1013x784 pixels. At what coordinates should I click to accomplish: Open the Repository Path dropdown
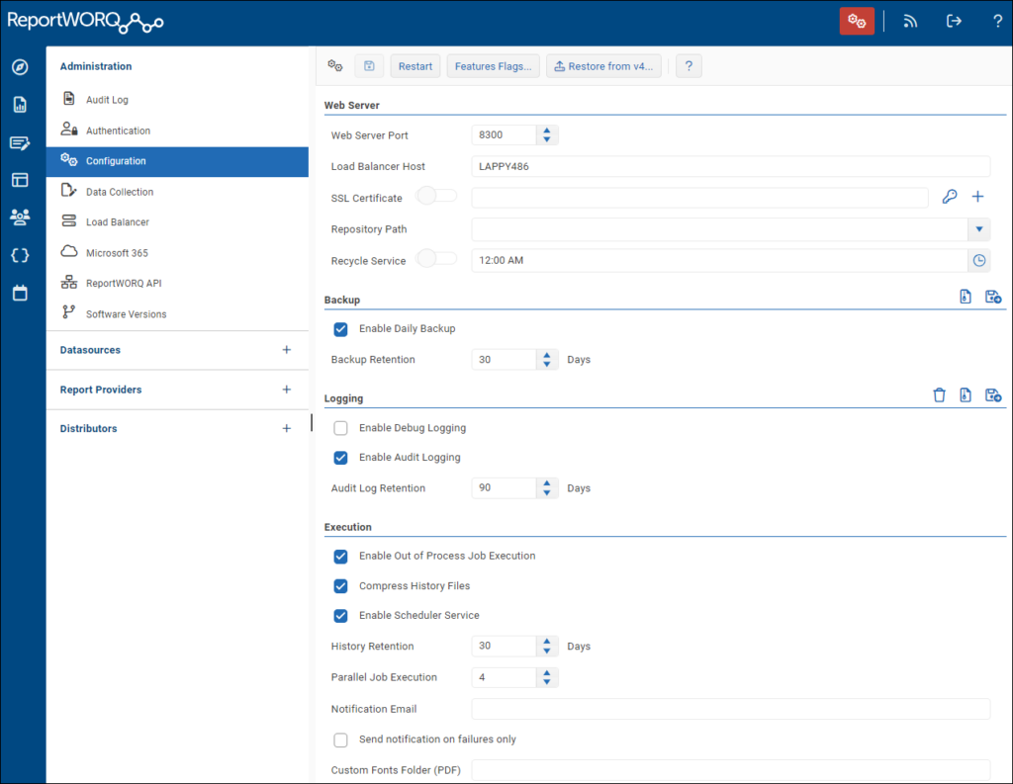[x=978, y=229]
